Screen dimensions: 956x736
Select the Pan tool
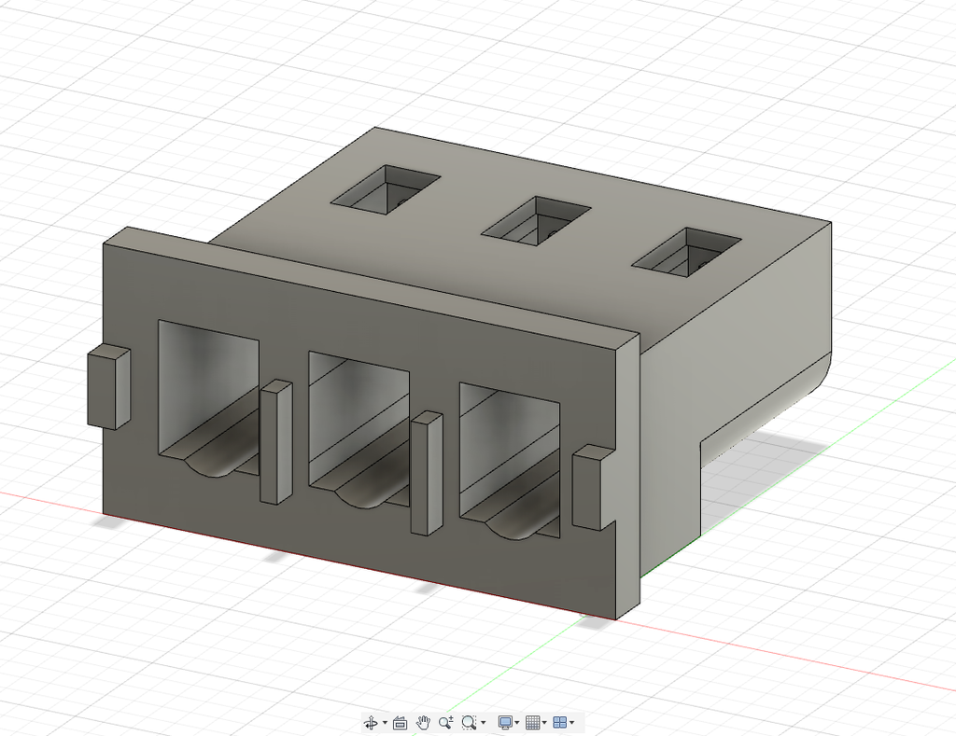coord(425,721)
